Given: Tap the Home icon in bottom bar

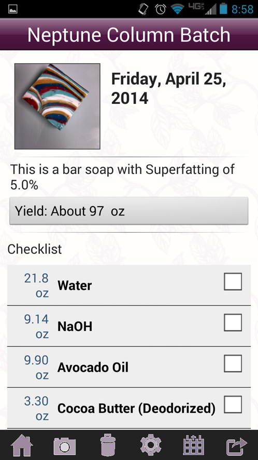Looking at the screenshot, I should point(22,445).
